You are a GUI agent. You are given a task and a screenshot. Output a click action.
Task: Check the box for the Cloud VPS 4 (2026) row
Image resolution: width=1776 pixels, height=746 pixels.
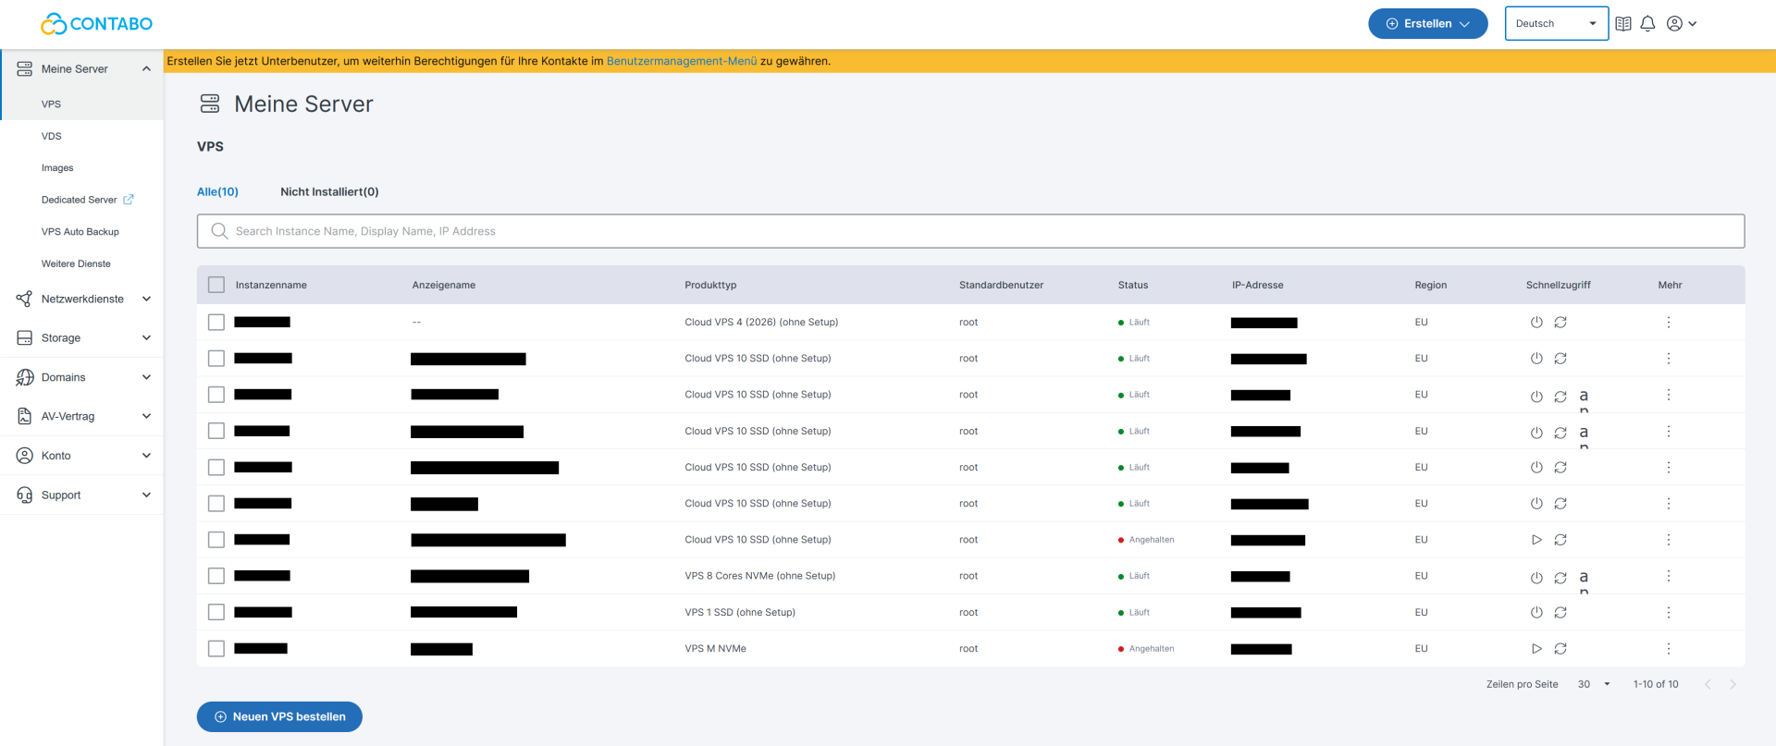click(216, 323)
